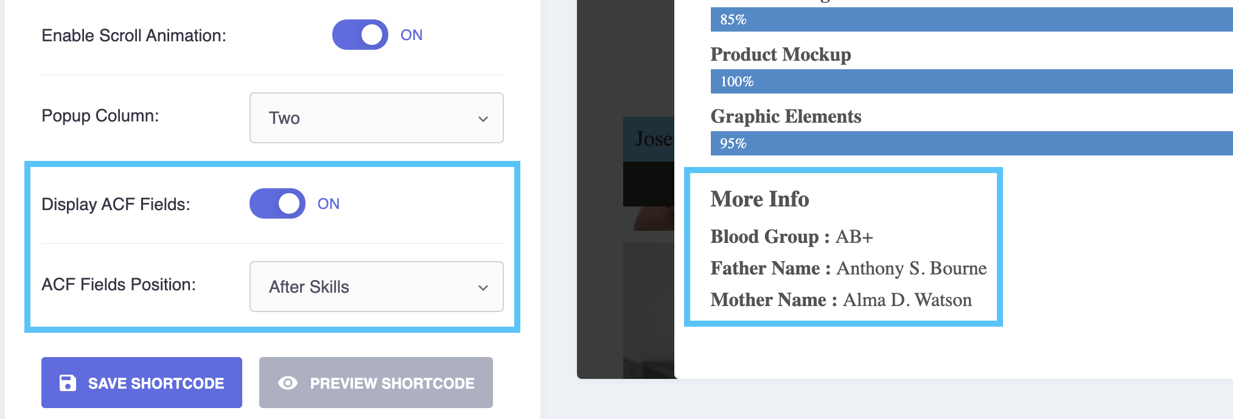Click the eye icon on Preview Shortcode

(x=288, y=383)
